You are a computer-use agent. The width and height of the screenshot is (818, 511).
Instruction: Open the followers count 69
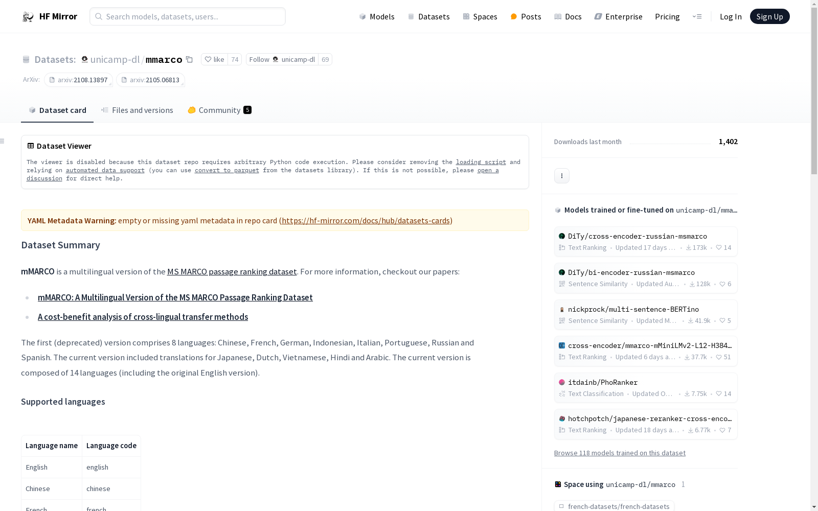click(325, 59)
